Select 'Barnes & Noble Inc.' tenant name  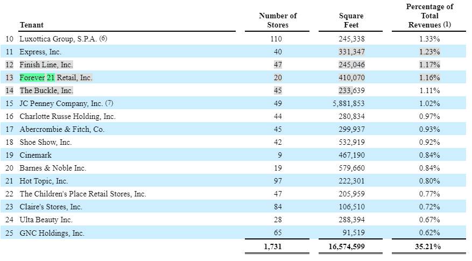[53, 168]
